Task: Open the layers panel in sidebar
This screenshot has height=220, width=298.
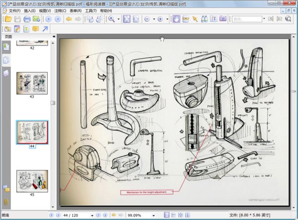Action: [x=6, y=73]
